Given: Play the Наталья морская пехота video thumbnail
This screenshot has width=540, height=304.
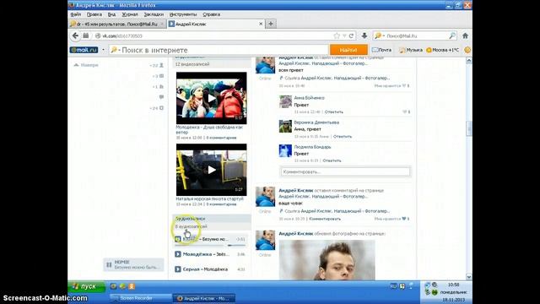Looking at the screenshot, I should 212,170.
